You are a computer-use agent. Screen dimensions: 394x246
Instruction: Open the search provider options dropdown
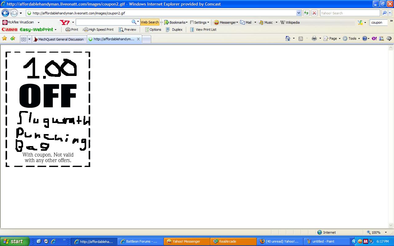tap(390, 13)
